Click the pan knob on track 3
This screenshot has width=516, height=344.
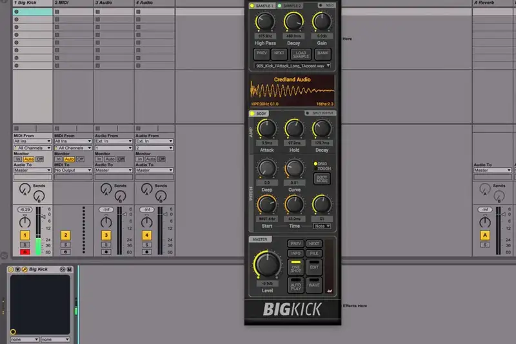(106, 222)
